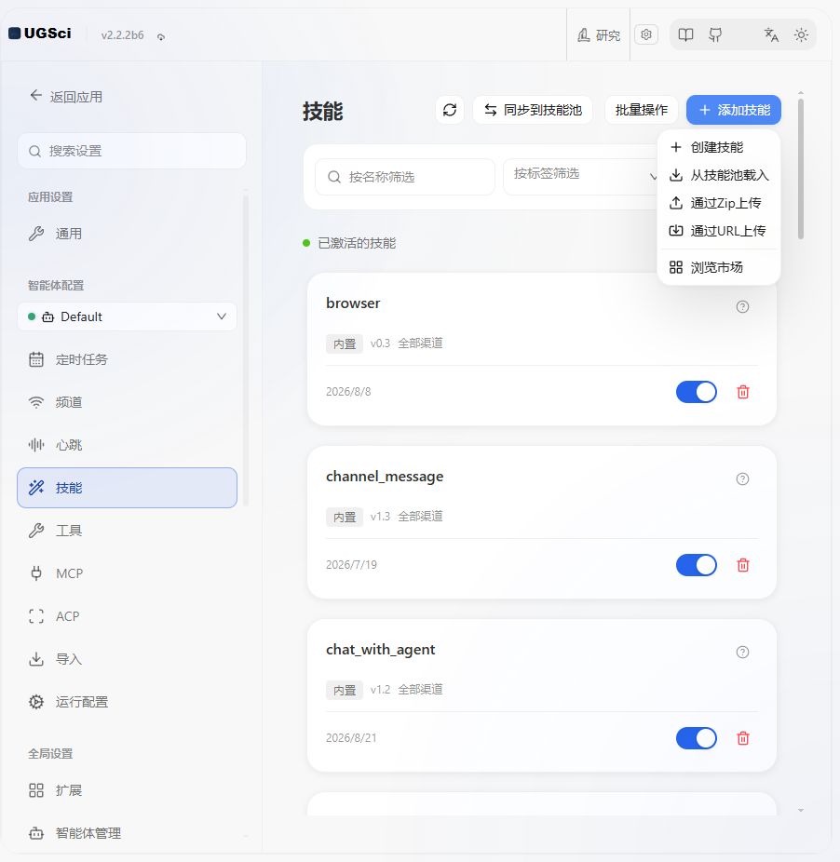The image size is (840, 862).
Task: Click the language translate icon
Action: [771, 35]
